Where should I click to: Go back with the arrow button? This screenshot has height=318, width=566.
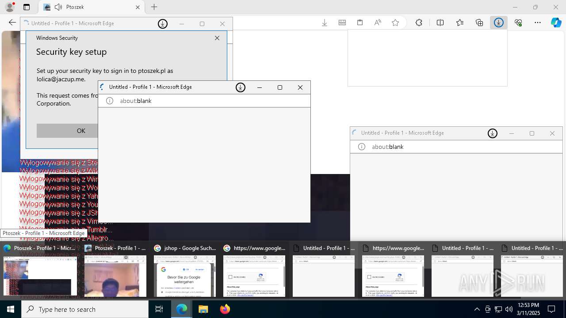click(x=12, y=23)
